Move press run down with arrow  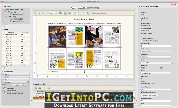tap(44, 88)
